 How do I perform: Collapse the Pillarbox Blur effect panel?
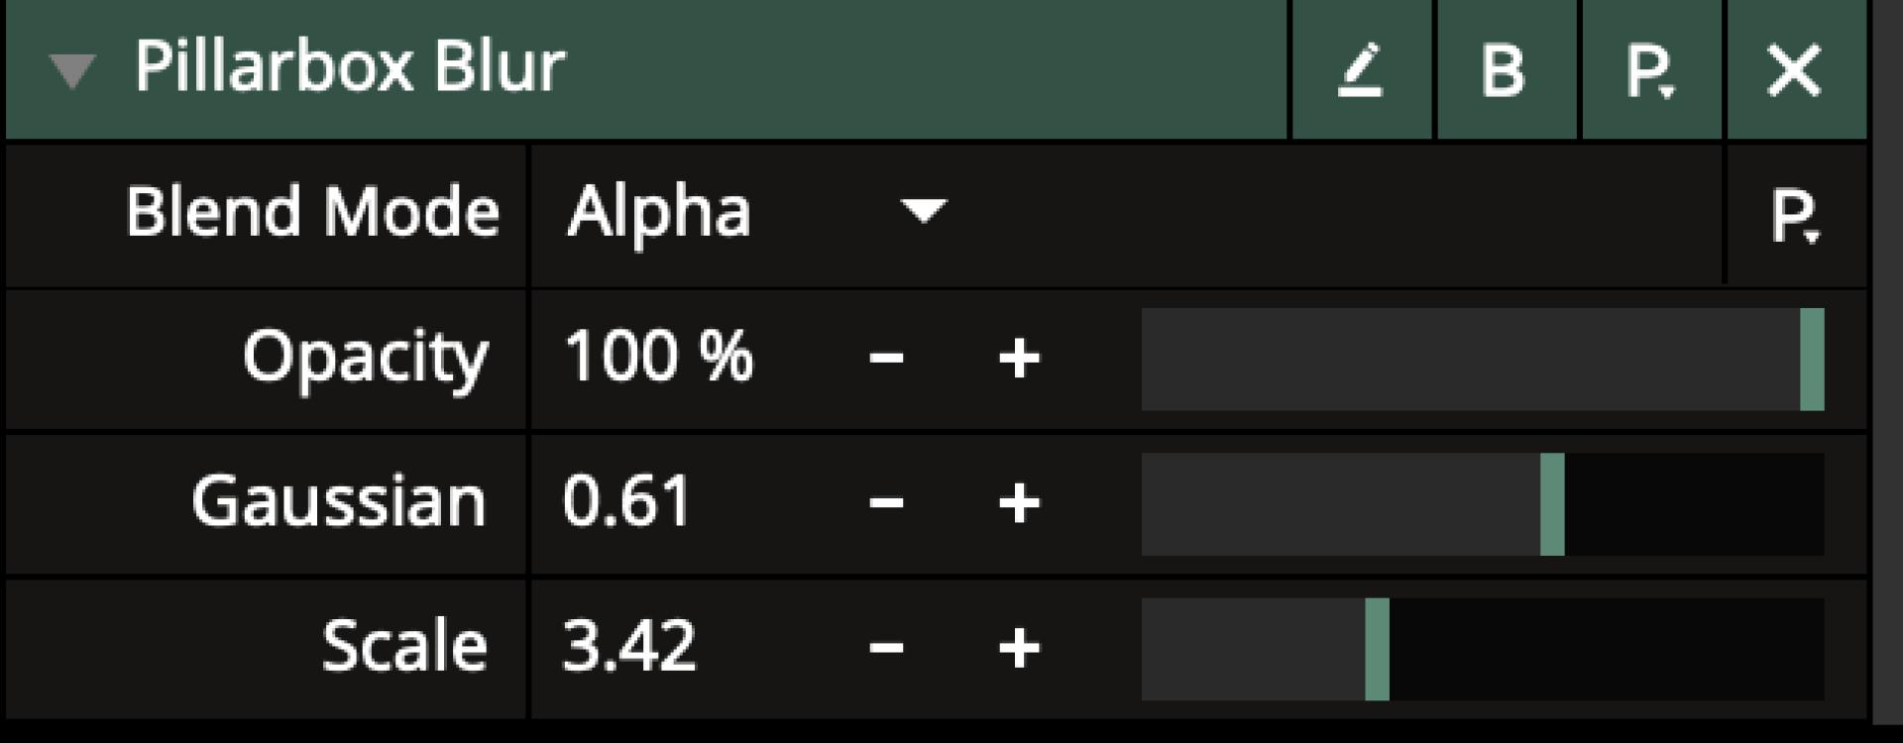pyautogui.click(x=72, y=70)
